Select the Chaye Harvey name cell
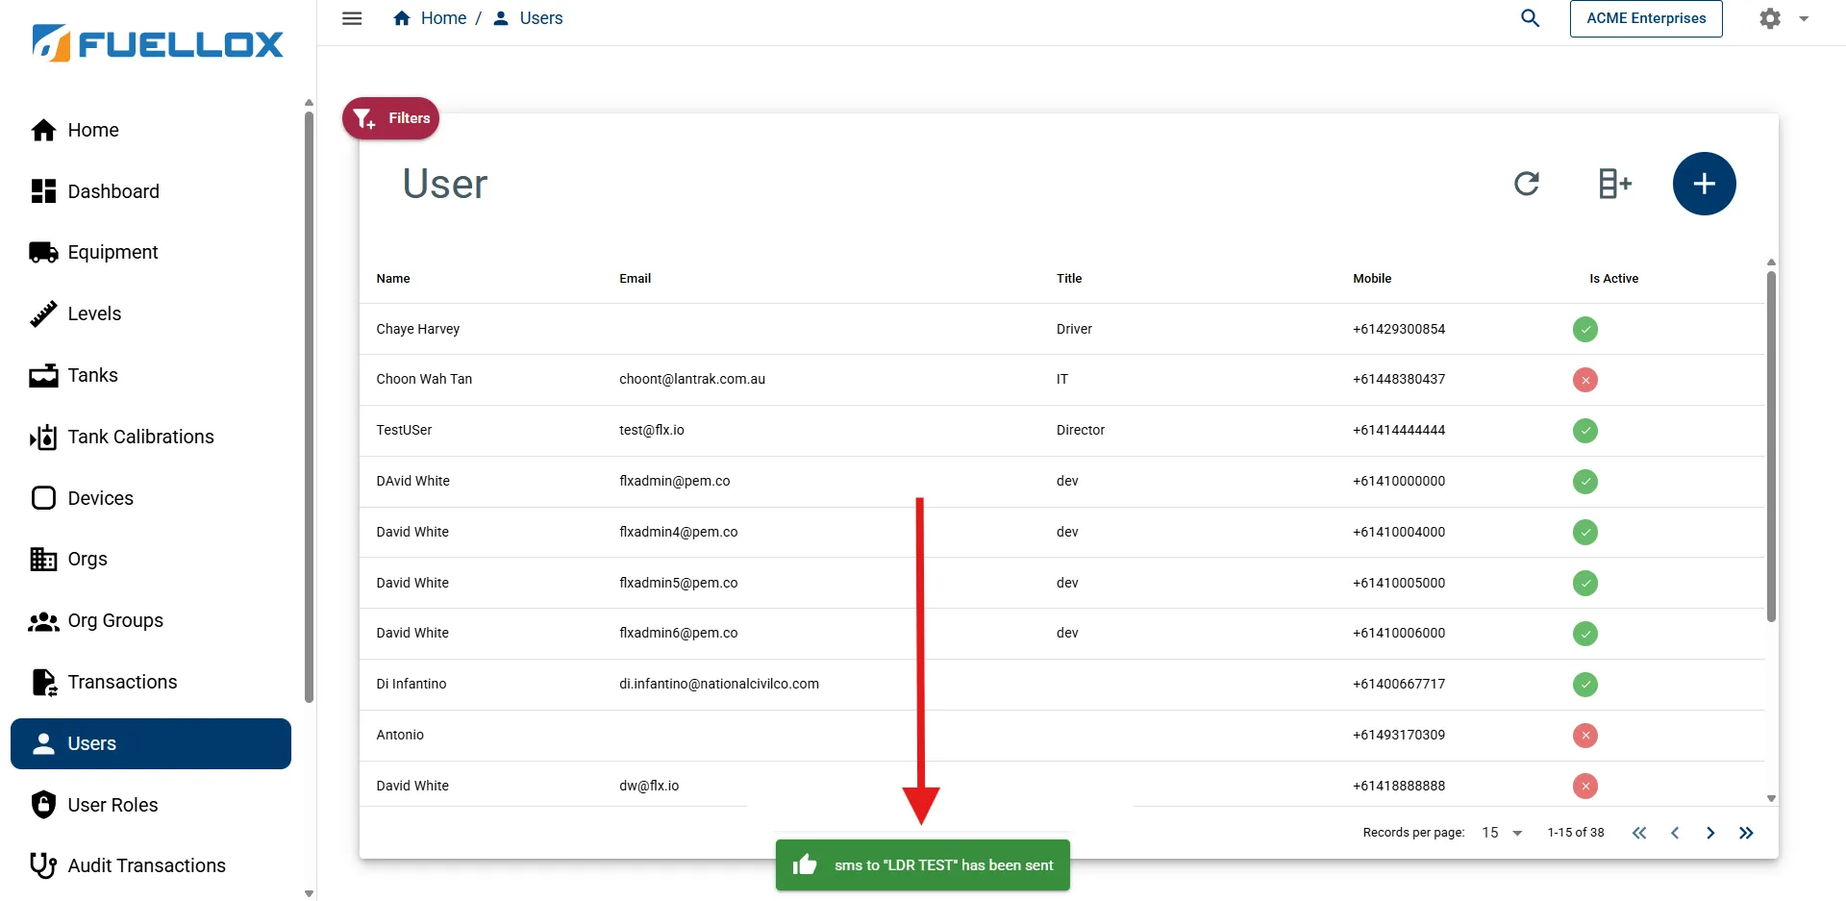This screenshot has height=901, width=1846. 417,329
